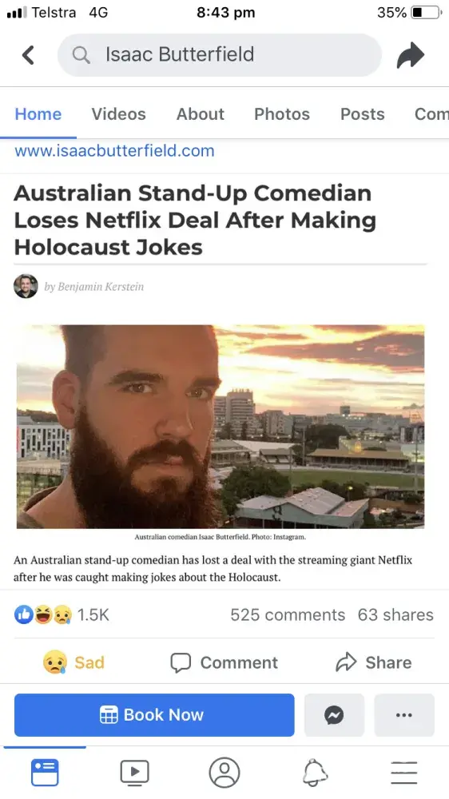This screenshot has width=449, height=799.
Task: Open notifications bell icon
Action: click(315, 773)
